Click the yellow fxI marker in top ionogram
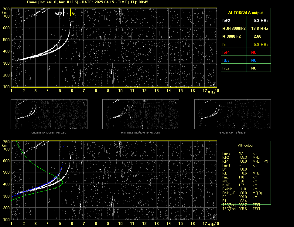The width and height of the screenshot is (294, 227). [70, 12]
